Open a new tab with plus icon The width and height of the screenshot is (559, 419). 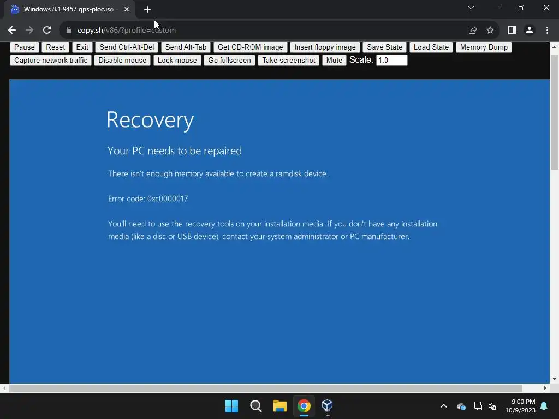[147, 9]
